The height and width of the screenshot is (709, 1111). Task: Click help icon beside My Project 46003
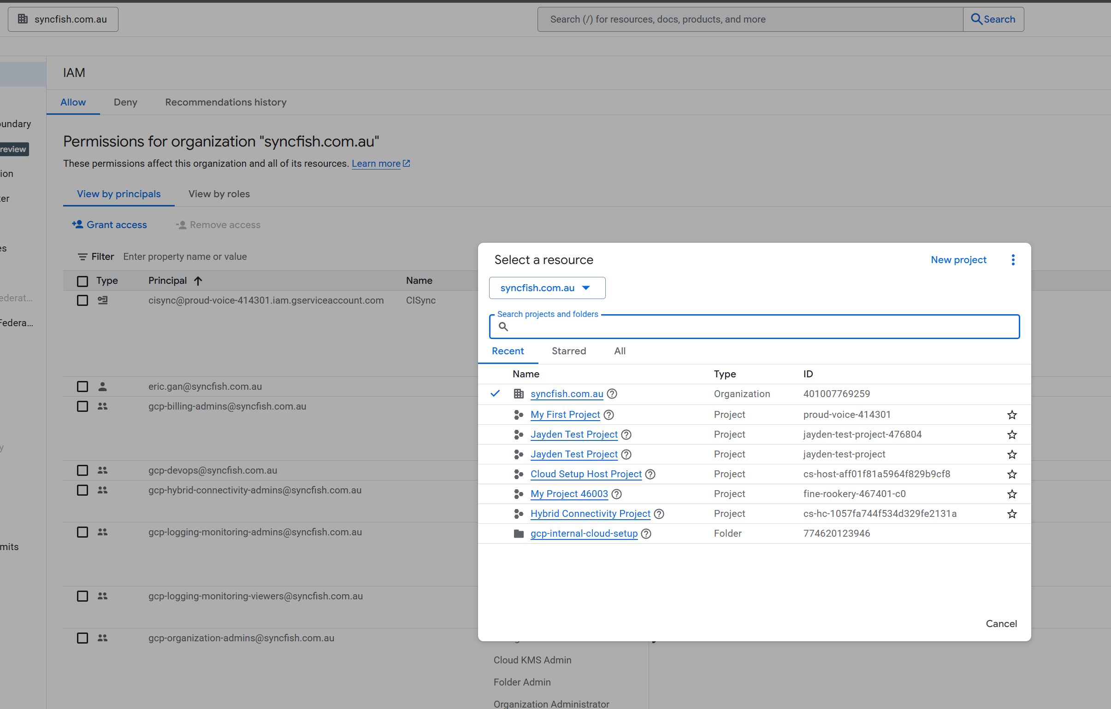(x=616, y=494)
